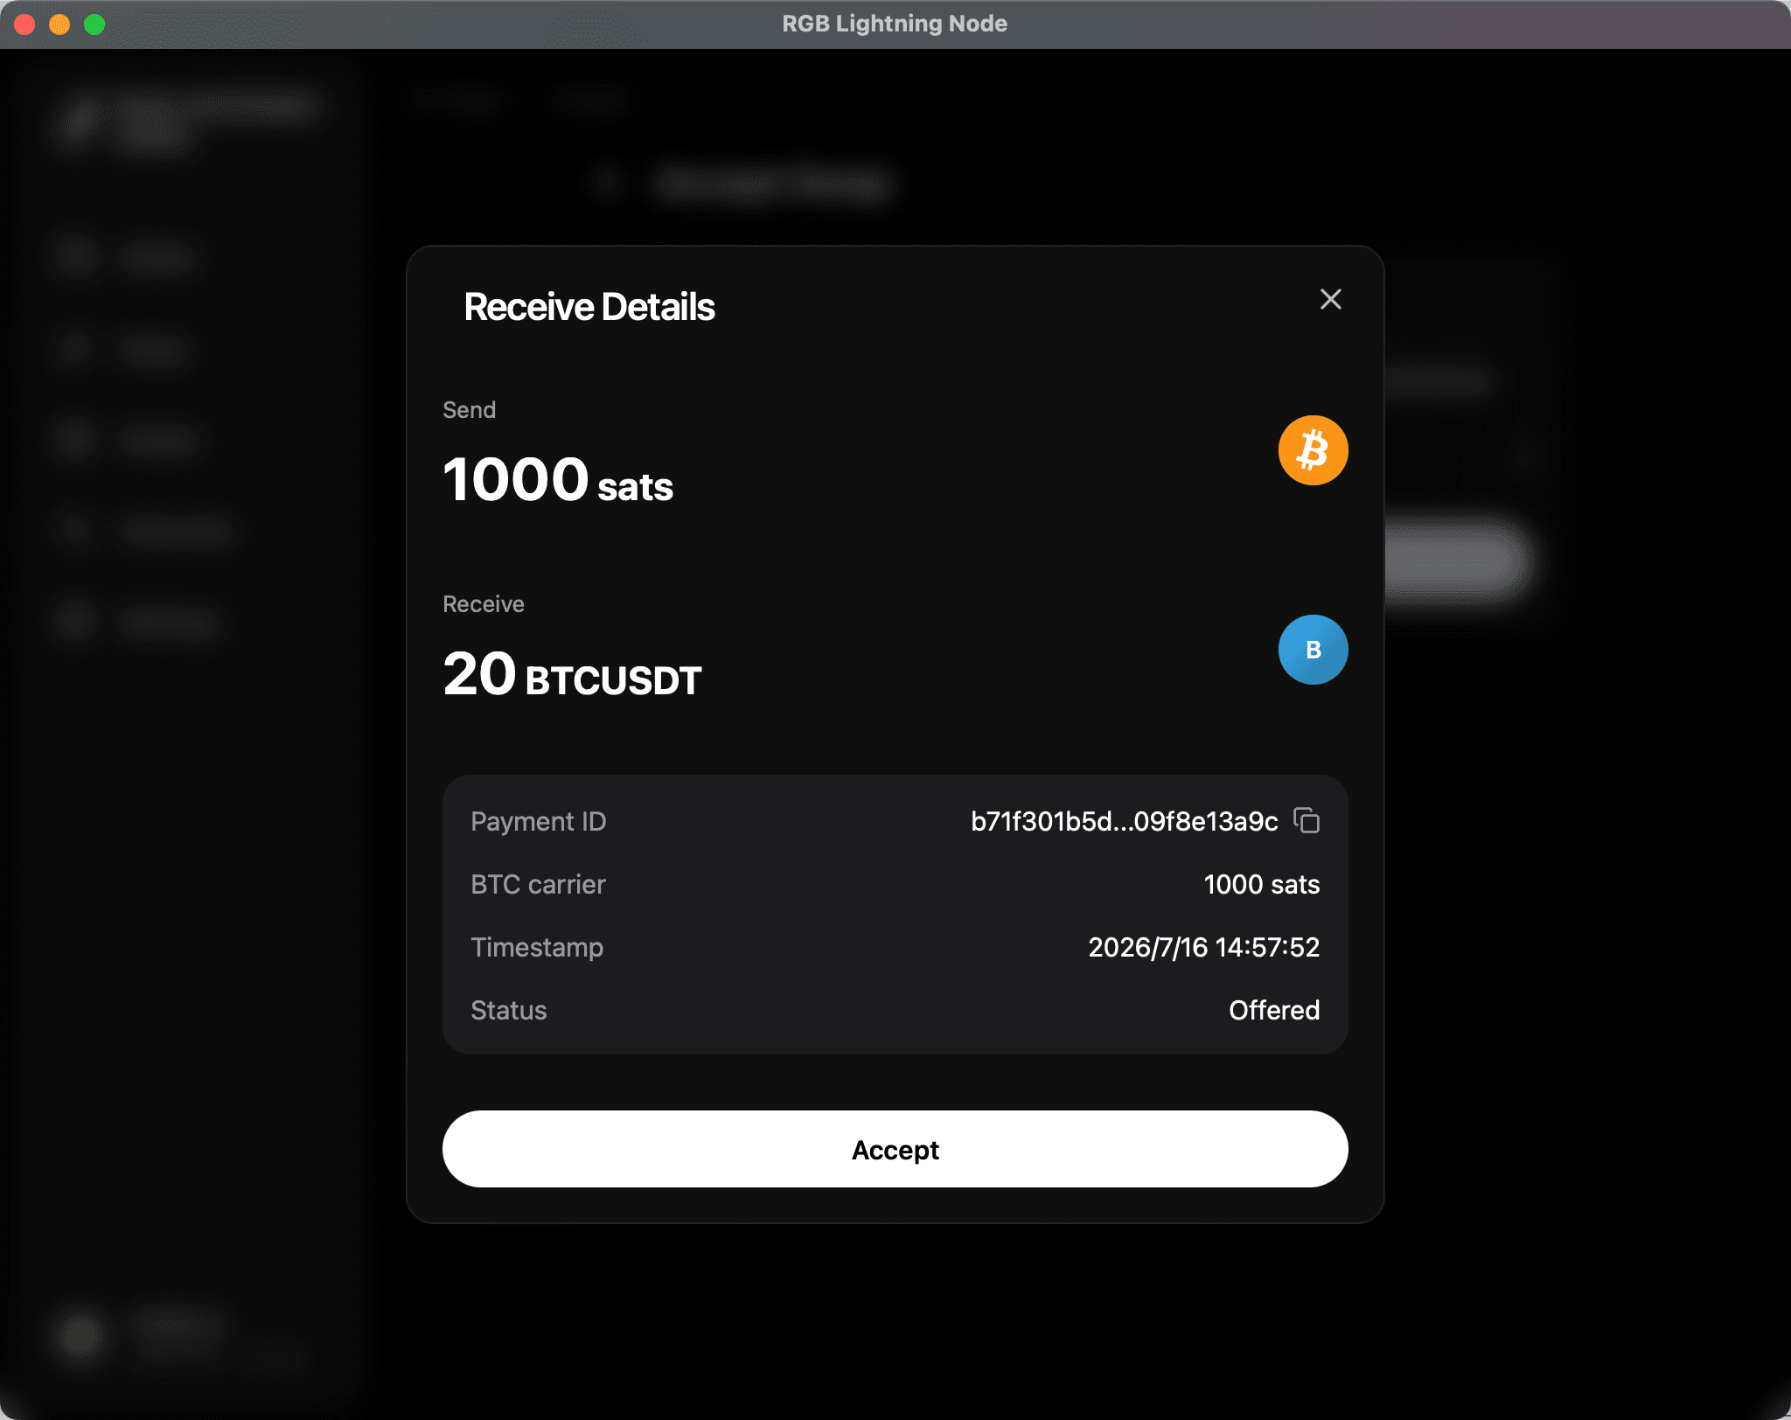Click the RGB Lightning Node title bar
The width and height of the screenshot is (1791, 1420).
895,24
